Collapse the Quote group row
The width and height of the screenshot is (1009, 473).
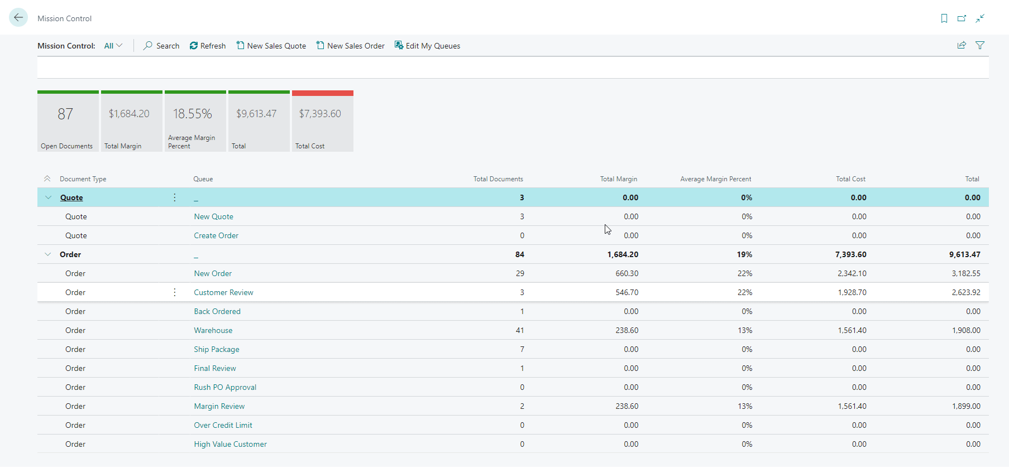point(48,197)
